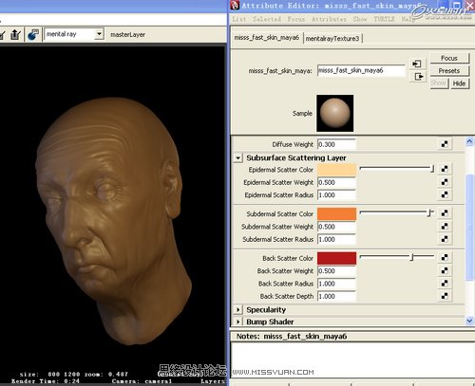Image resolution: width=475 pixels, height=386 pixels.
Task: Expand the Specularity section
Action: pyautogui.click(x=237, y=309)
